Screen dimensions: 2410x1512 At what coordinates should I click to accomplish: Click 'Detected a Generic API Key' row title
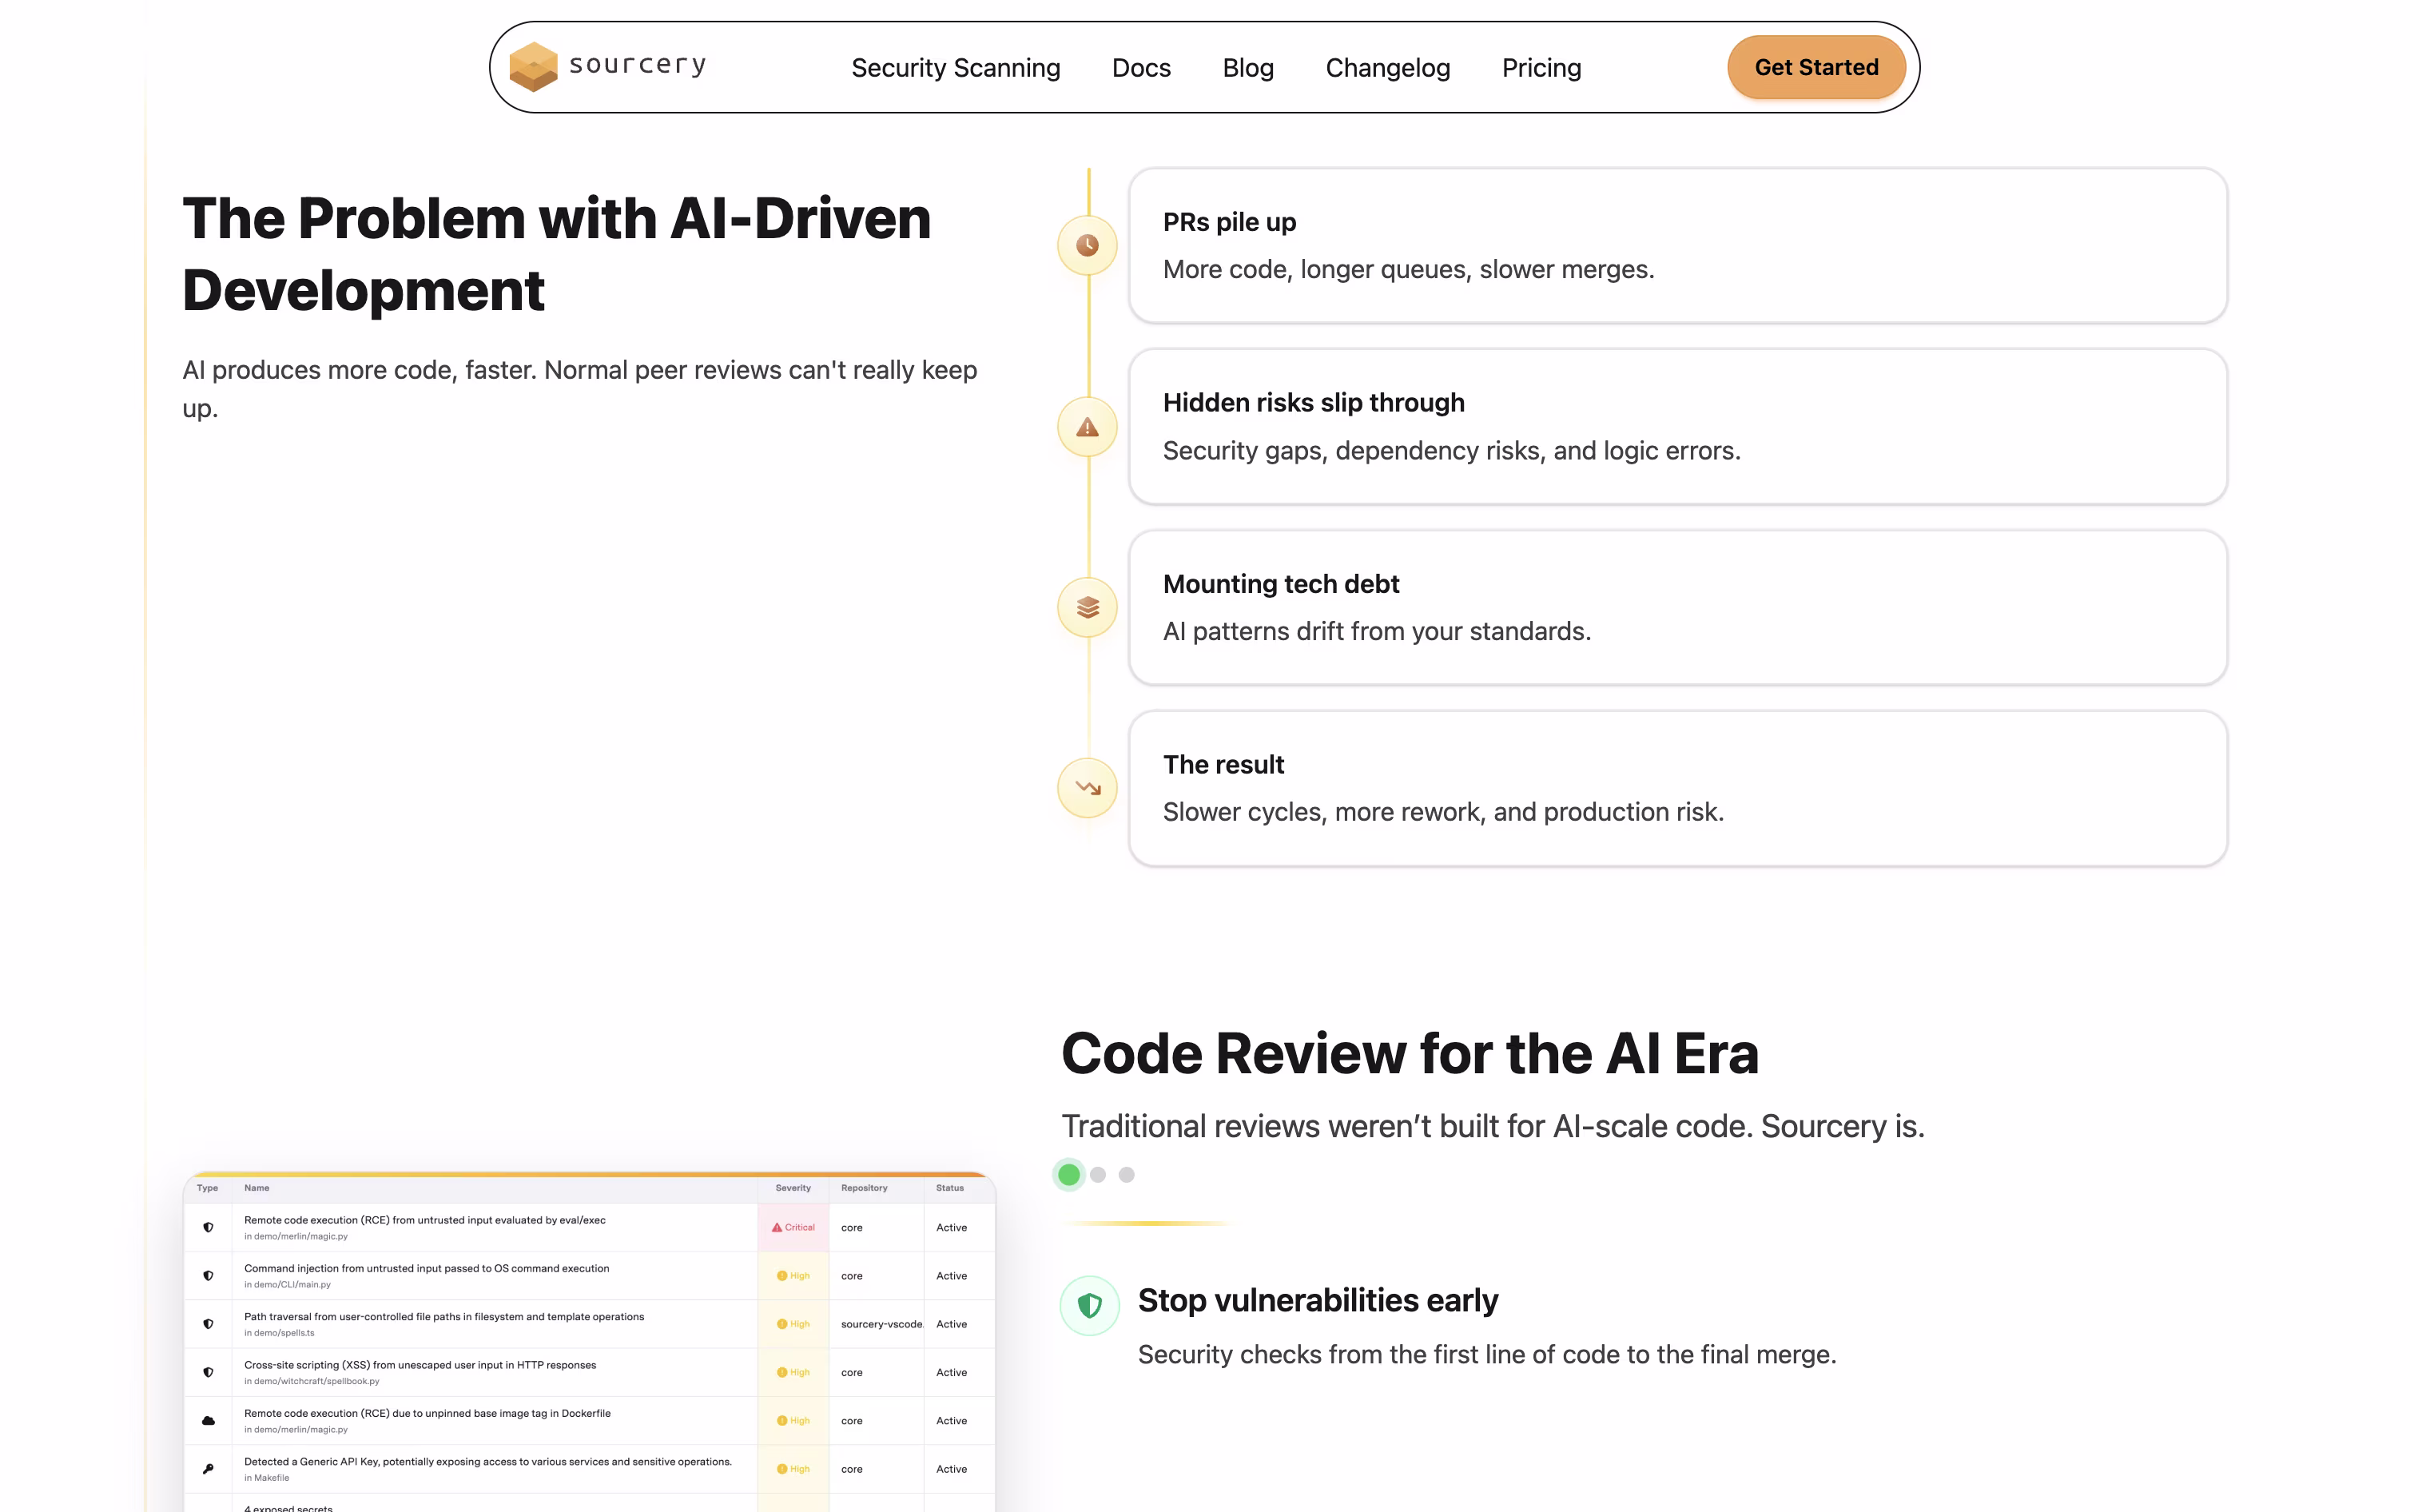(487, 1461)
